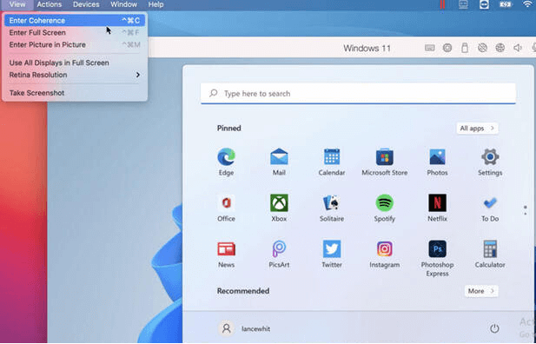Open the Help menu
This screenshot has height=344, width=536.
(x=156, y=4)
